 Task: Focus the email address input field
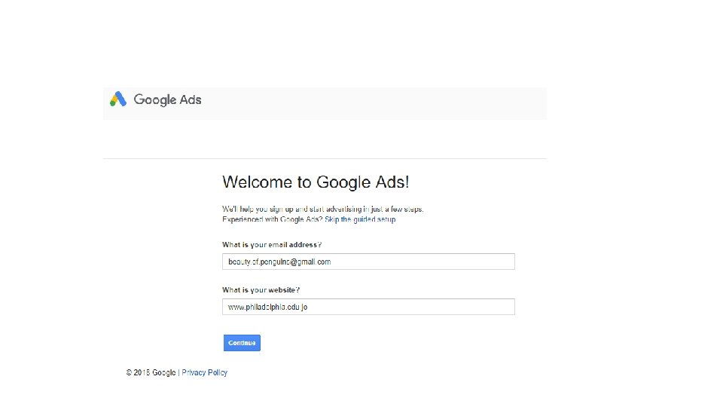coord(368,262)
